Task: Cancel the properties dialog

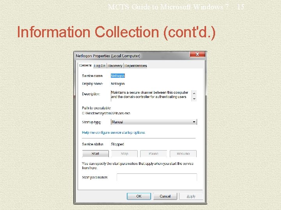Action: pos(165,196)
